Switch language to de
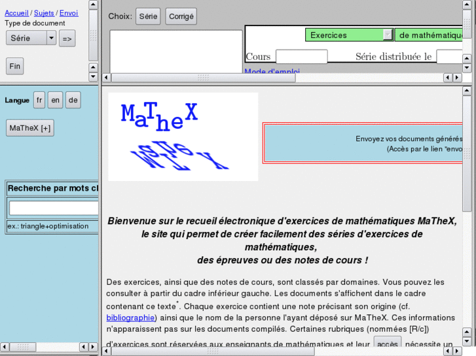The image size is (476, 356). [73, 101]
